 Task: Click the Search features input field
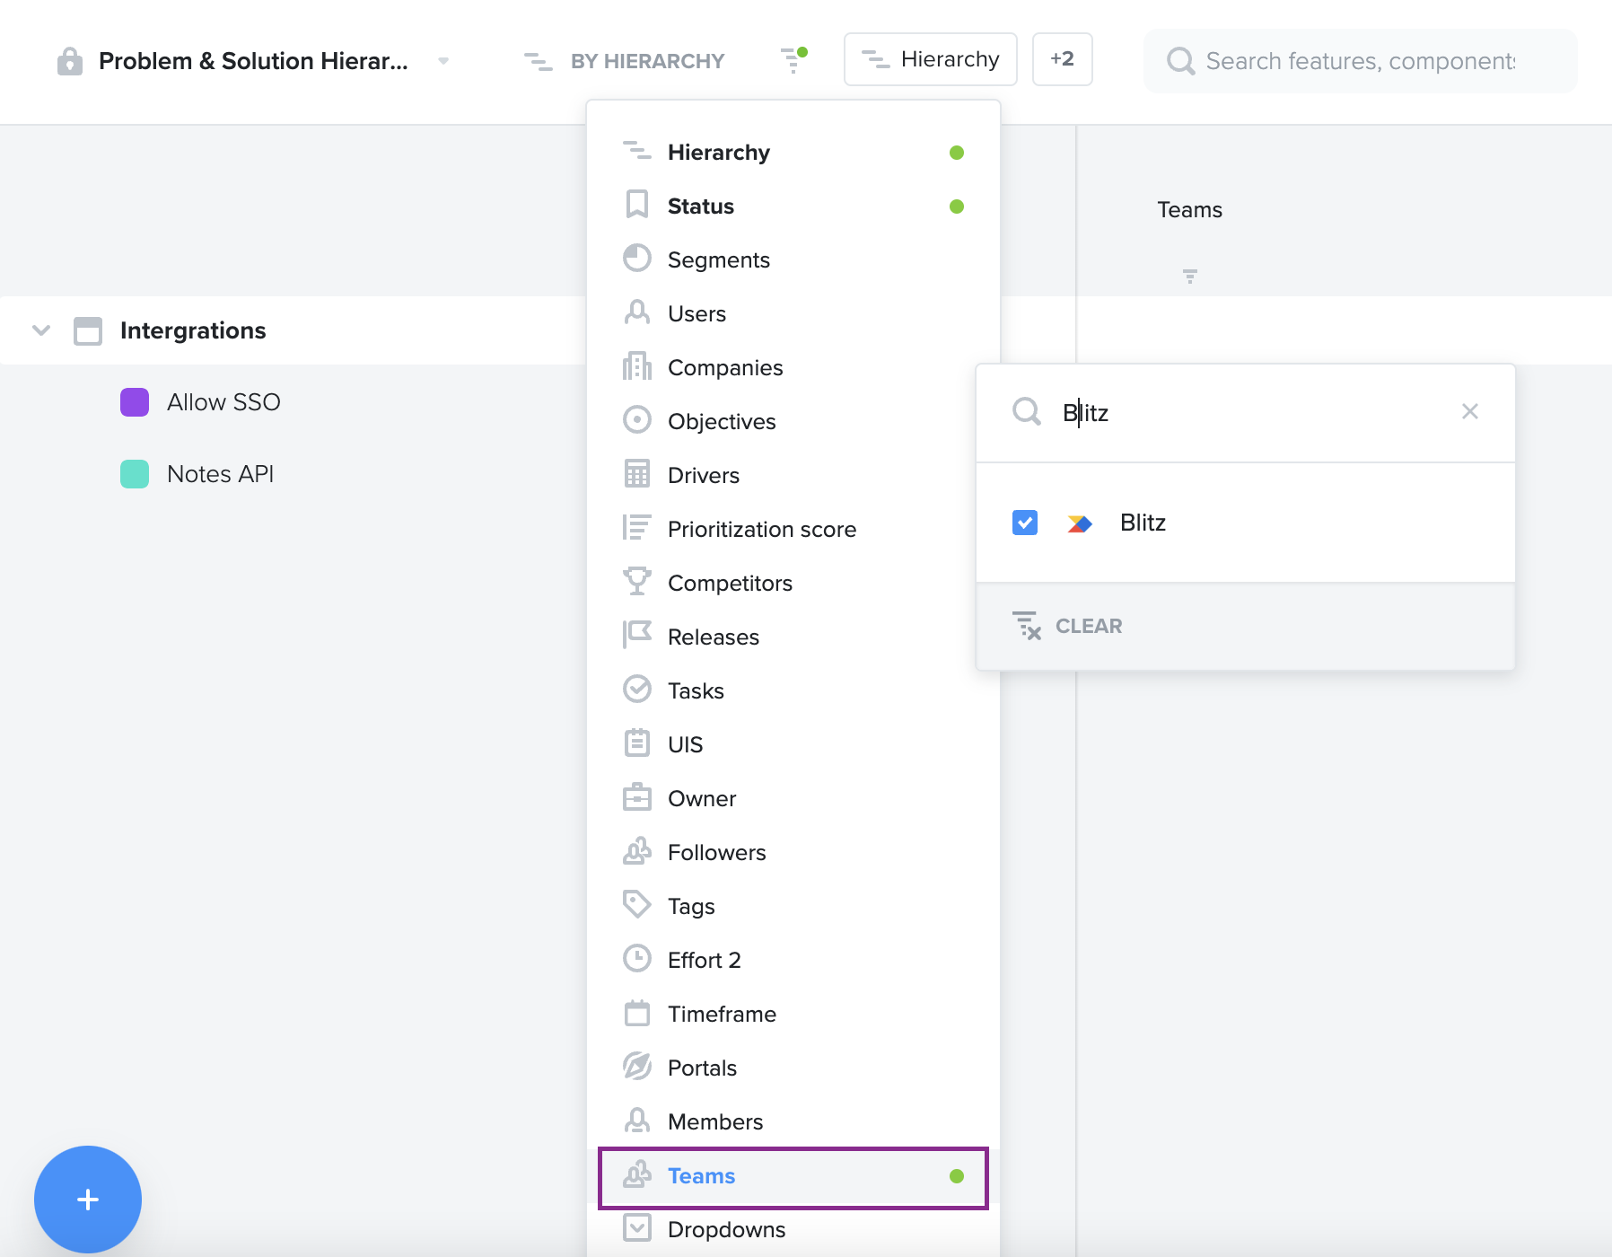(1361, 61)
